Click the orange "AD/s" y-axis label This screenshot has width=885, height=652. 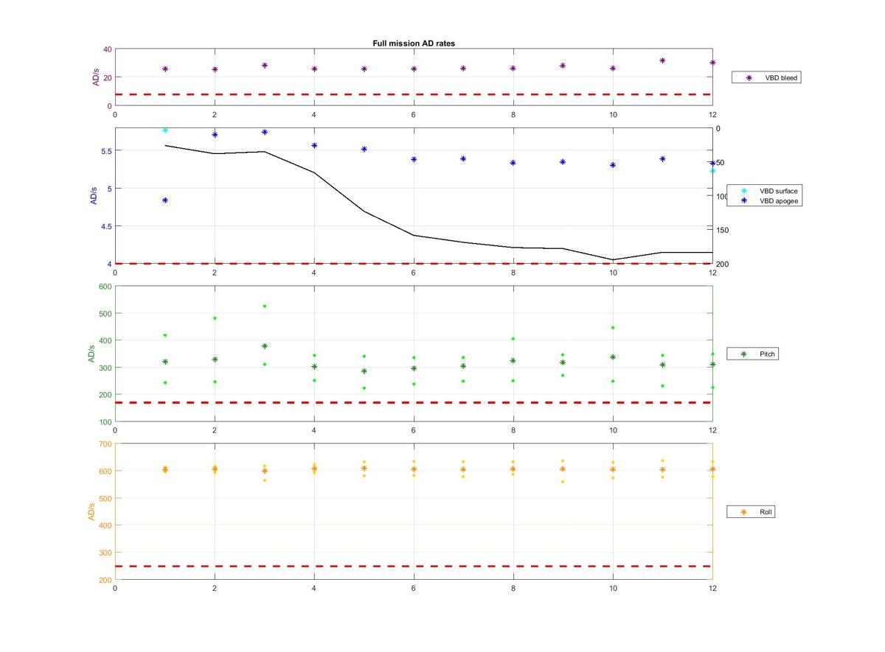(x=91, y=511)
